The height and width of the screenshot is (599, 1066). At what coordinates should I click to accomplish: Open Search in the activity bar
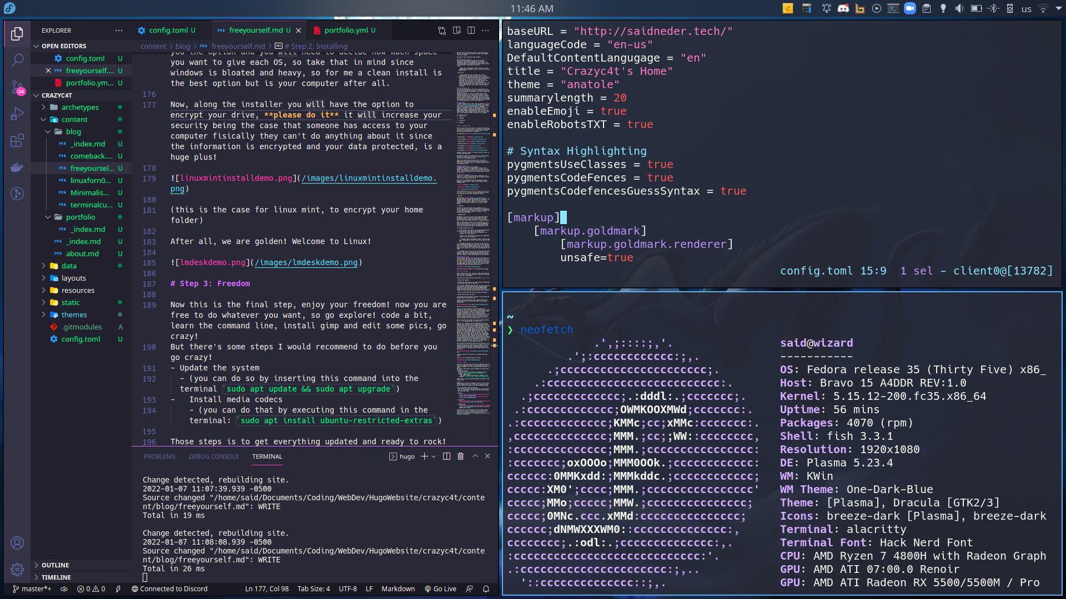point(17,60)
